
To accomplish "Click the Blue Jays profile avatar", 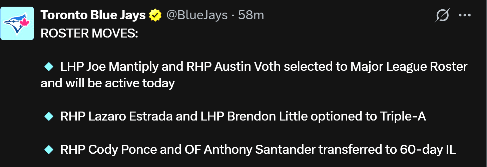I will [x=17, y=23].
